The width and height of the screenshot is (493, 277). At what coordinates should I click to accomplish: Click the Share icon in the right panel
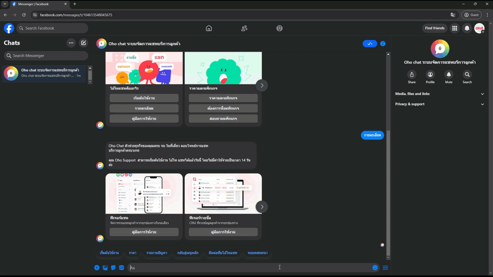[412, 74]
